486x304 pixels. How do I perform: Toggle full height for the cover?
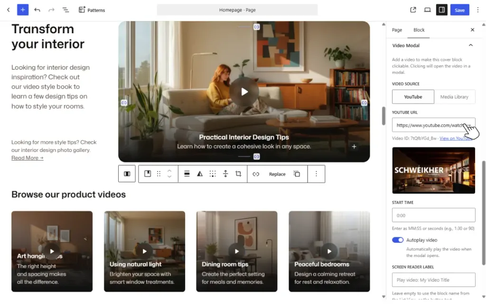pos(225,174)
